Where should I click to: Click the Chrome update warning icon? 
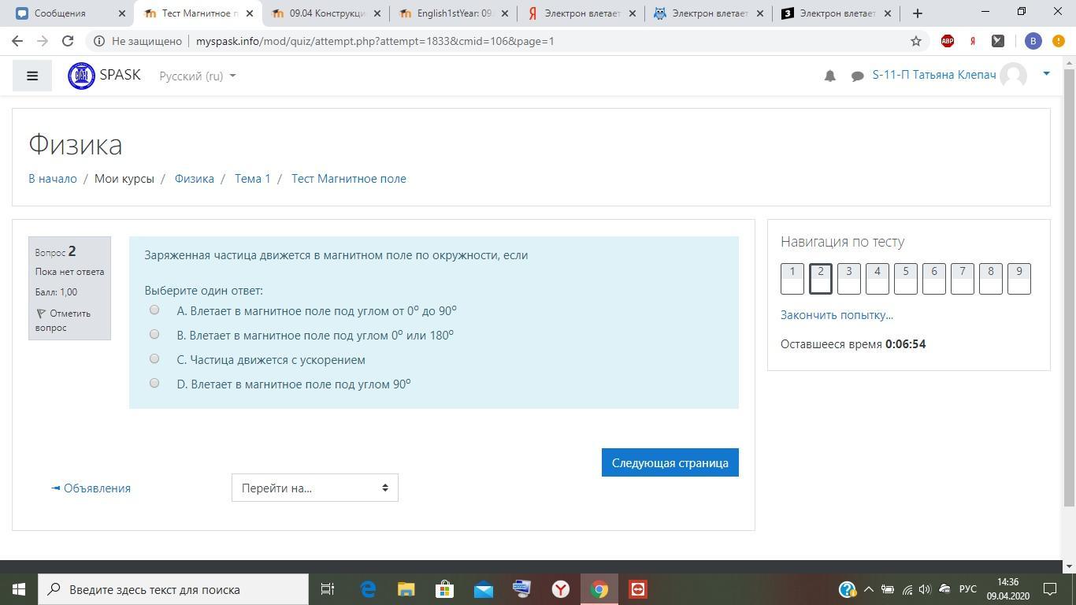1059,41
